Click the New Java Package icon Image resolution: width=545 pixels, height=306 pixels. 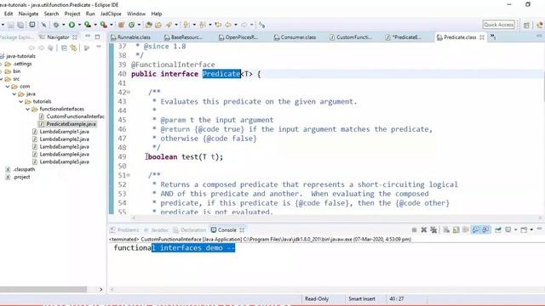(x=121, y=25)
